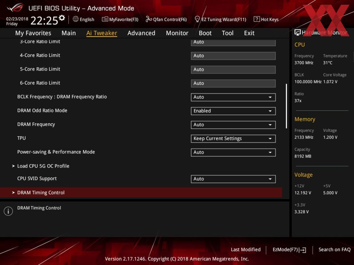Click the settings list scrollbar
This screenshot has height=265, width=354.
[286, 106]
